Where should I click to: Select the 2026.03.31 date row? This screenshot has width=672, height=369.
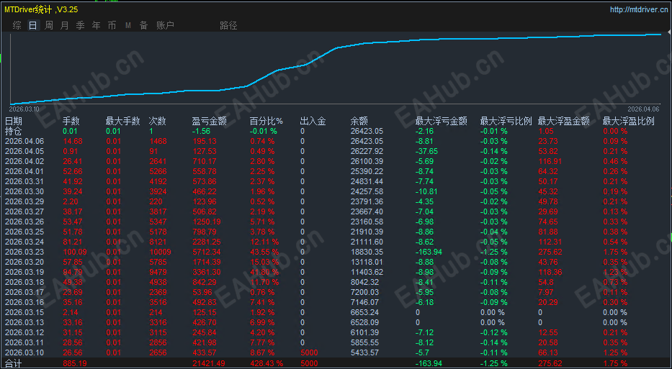(25, 181)
